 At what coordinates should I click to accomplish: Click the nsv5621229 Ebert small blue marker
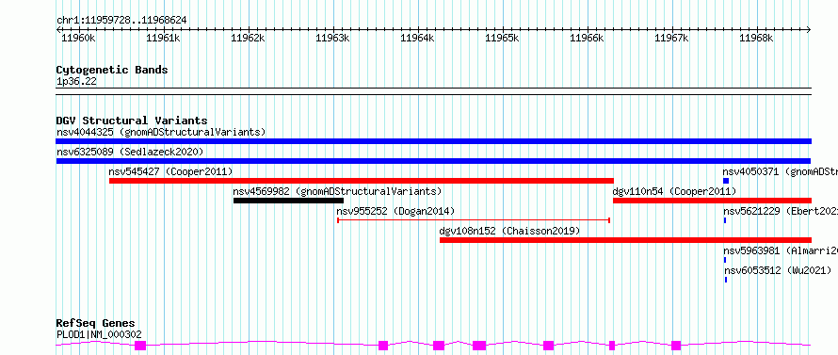coord(725,220)
